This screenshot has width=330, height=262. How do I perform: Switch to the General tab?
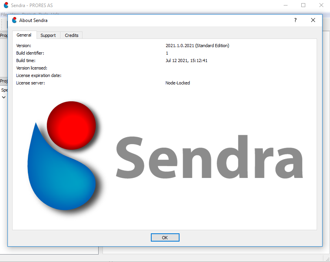[24, 35]
